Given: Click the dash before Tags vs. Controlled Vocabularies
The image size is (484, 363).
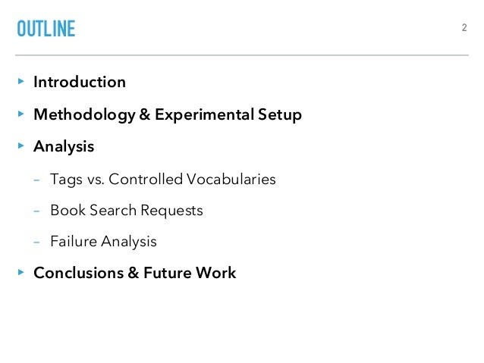Looking at the screenshot, I should pyautogui.click(x=36, y=180).
